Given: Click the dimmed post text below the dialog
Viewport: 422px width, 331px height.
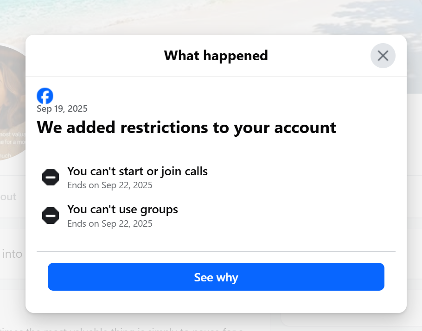Looking at the screenshot, I should tap(121, 329).
